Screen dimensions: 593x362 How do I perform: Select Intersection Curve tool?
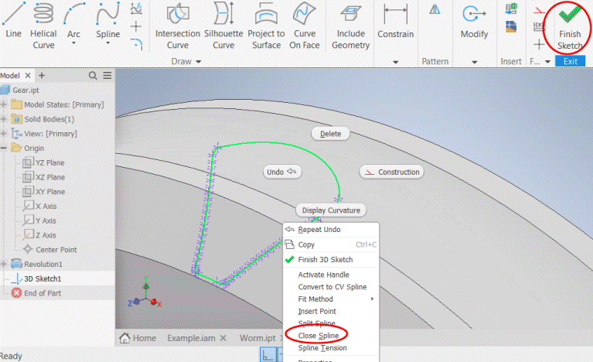pos(178,26)
